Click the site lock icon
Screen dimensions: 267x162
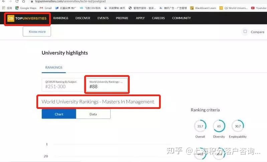32,1
